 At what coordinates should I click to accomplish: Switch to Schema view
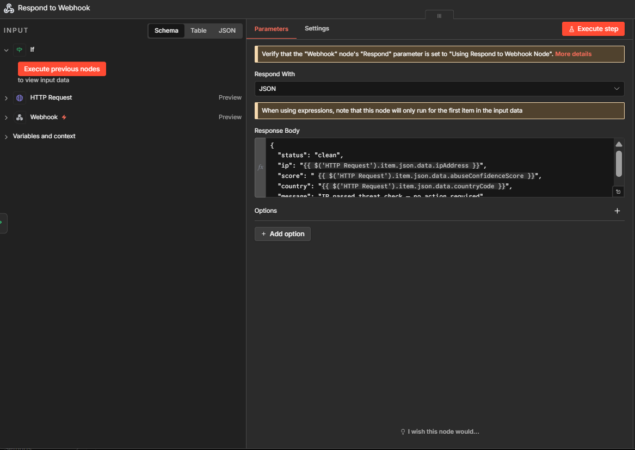point(166,31)
